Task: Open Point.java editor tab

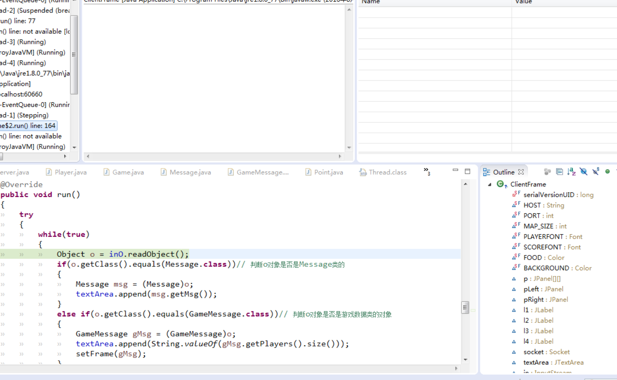Action: pos(324,172)
